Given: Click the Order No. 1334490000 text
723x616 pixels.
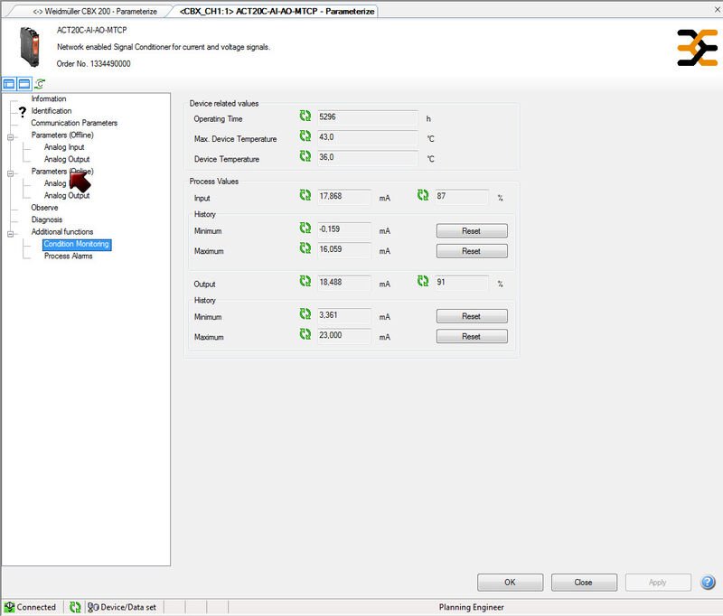Looking at the screenshot, I should [94, 63].
